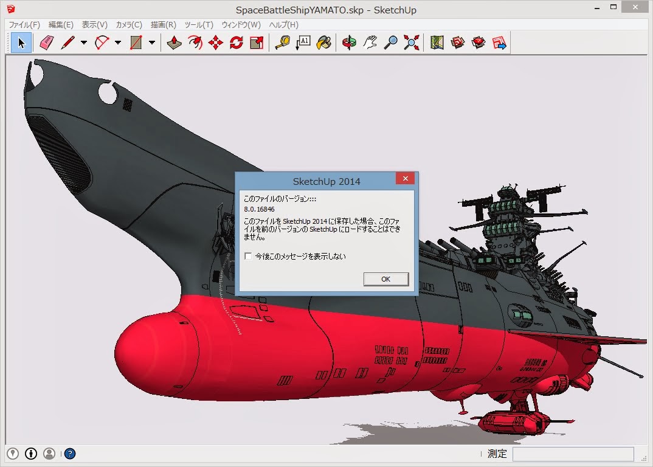Select the arrow Select tool
Viewport: 653px width, 467px height.
pyautogui.click(x=21, y=43)
